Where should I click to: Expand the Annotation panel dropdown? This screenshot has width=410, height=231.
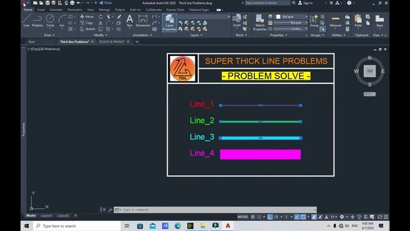tap(142, 35)
